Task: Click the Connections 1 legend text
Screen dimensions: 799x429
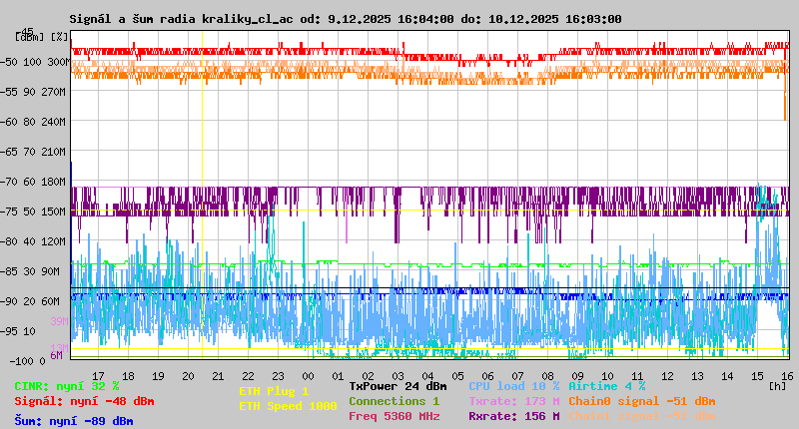Action: coord(394,401)
